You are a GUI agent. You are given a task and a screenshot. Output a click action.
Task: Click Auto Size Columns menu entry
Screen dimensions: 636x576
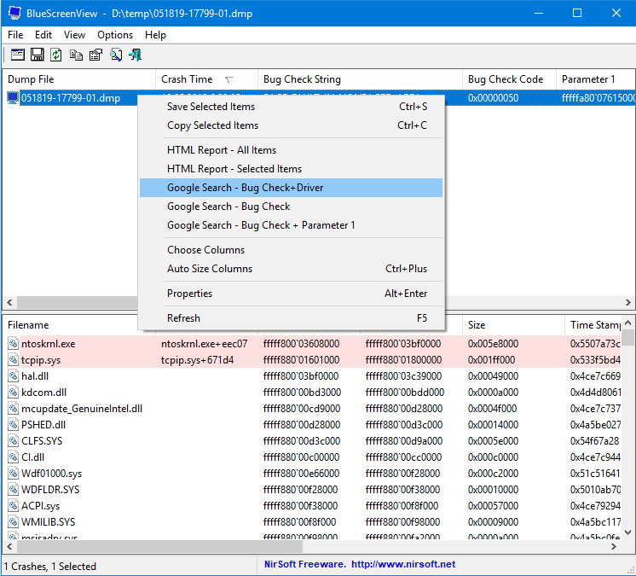pos(210,269)
